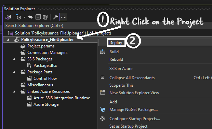This screenshot has width=212, height=129.
Task: Click the Collapse All toolbar icon
Action: click(x=38, y=17)
